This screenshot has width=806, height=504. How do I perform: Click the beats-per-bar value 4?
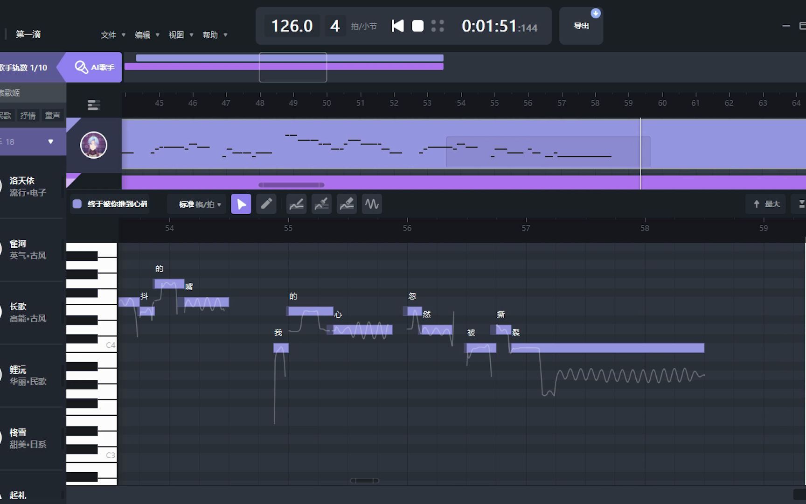[x=335, y=26]
